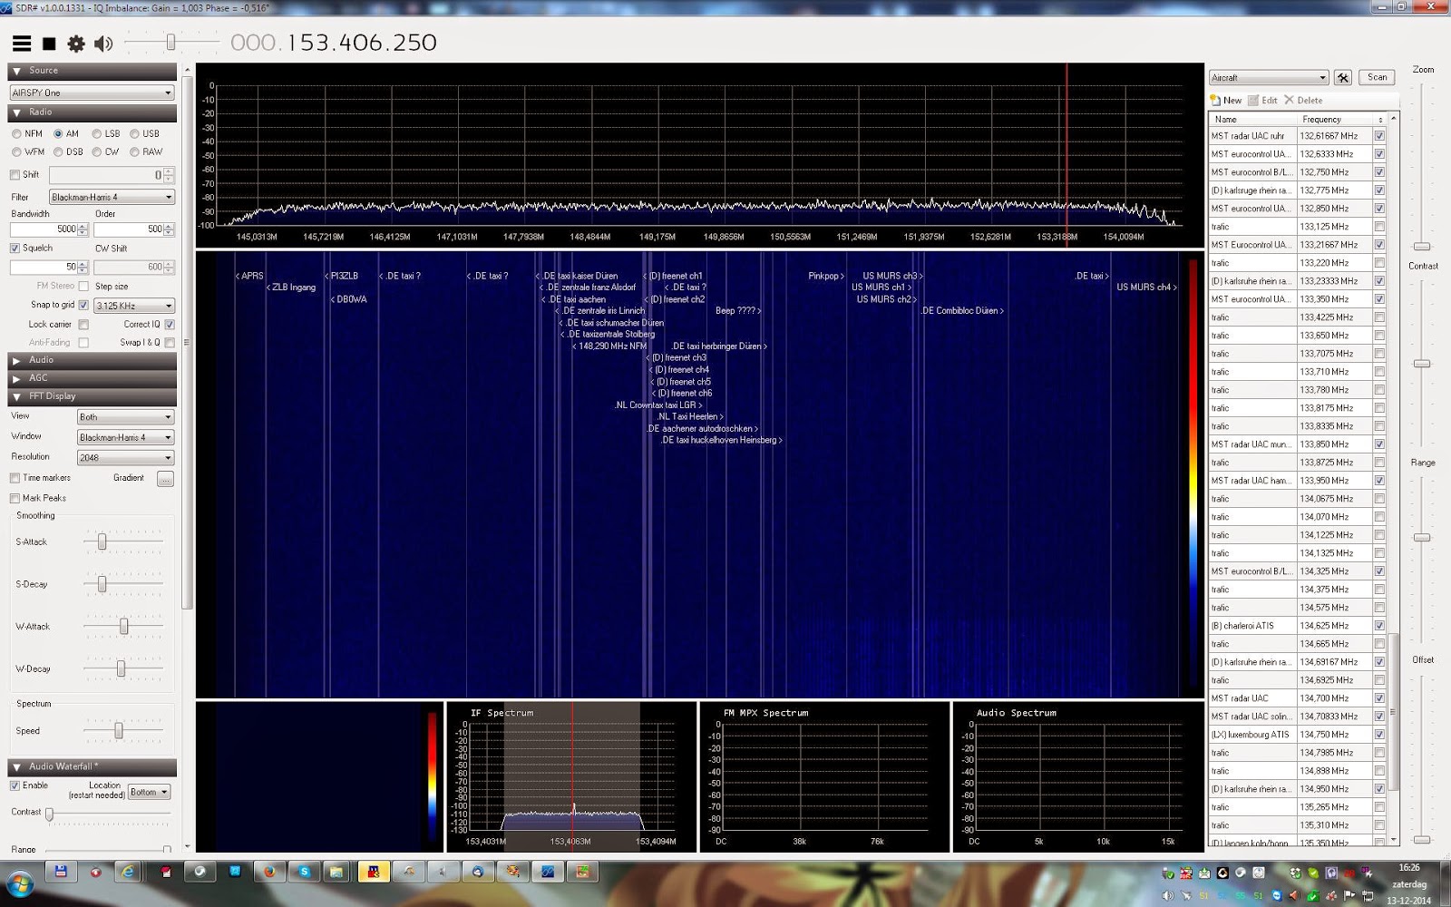Viewport: 1451px width, 907px height.
Task: Enable the Shift checkbox
Action: (x=15, y=175)
